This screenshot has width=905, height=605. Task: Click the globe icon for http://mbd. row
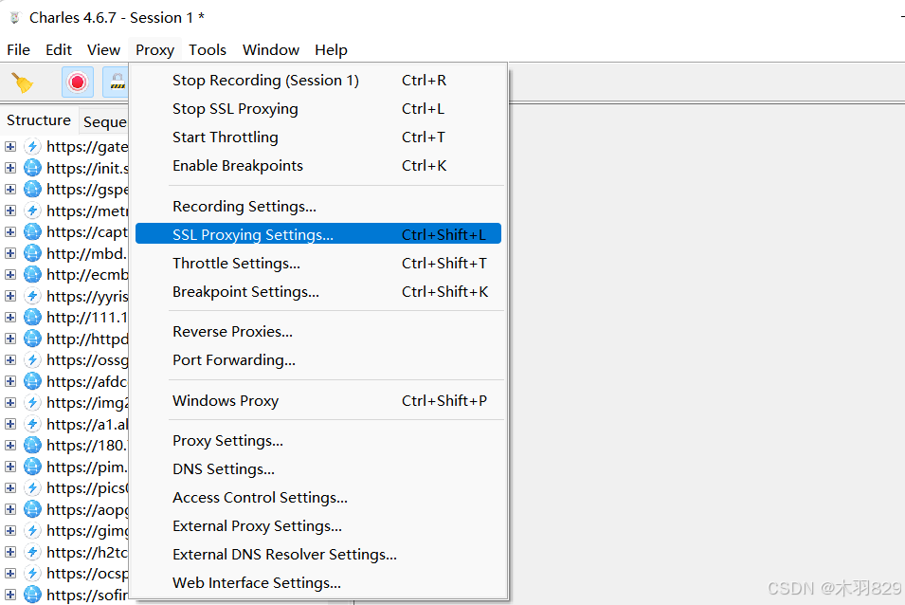click(x=33, y=253)
